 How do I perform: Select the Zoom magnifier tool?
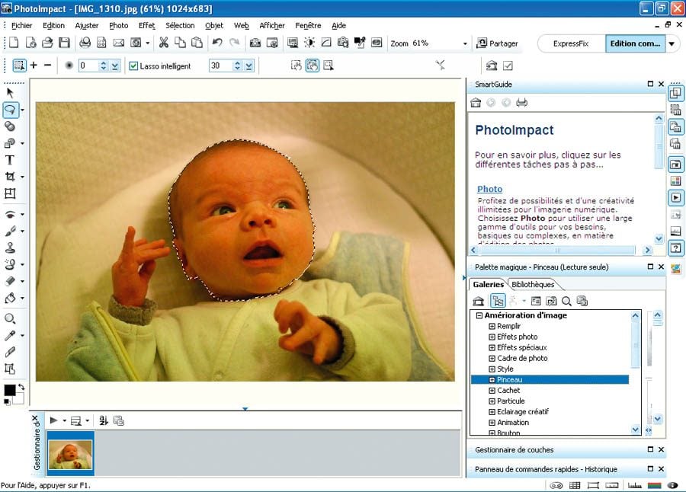tap(10, 318)
